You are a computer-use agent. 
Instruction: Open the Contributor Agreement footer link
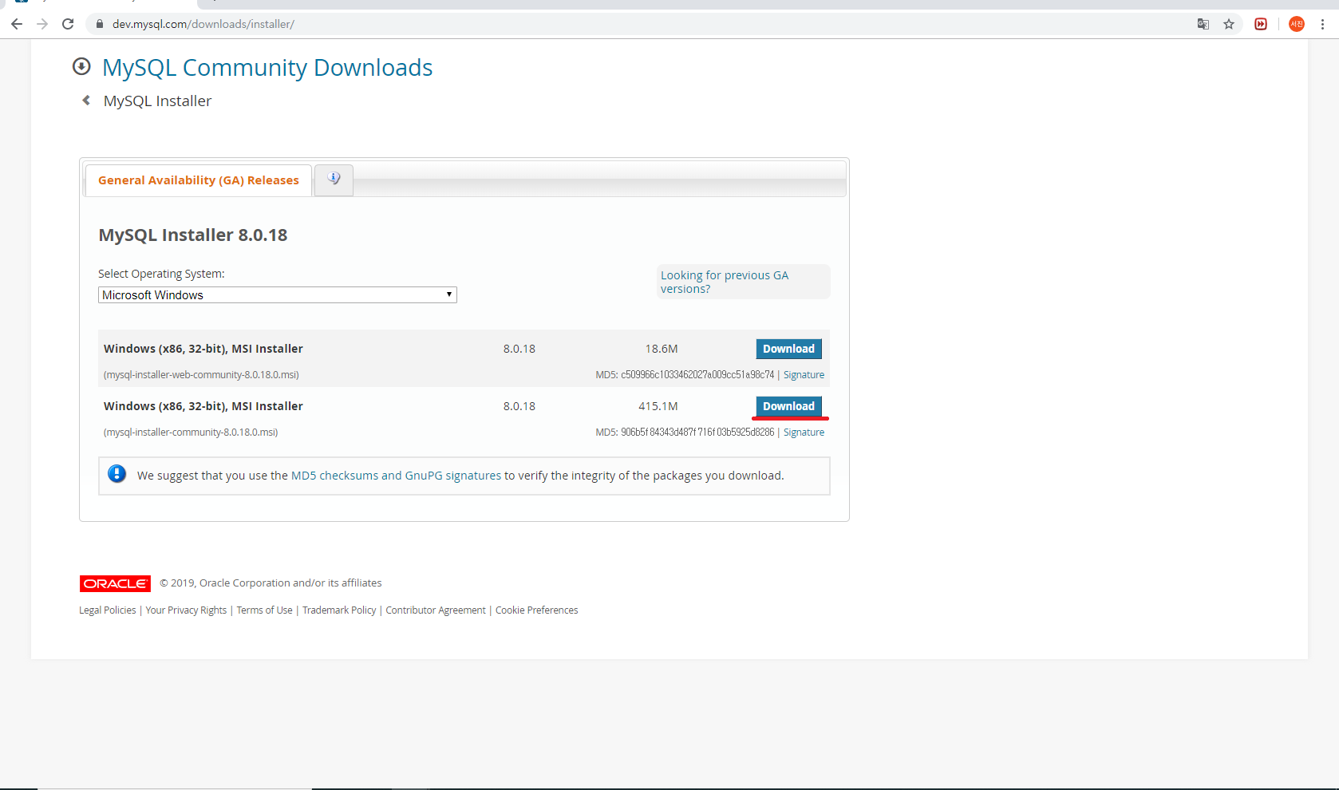[x=436, y=610]
